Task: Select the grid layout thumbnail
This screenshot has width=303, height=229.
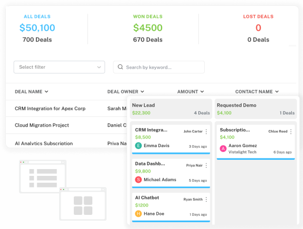Action: point(83,205)
